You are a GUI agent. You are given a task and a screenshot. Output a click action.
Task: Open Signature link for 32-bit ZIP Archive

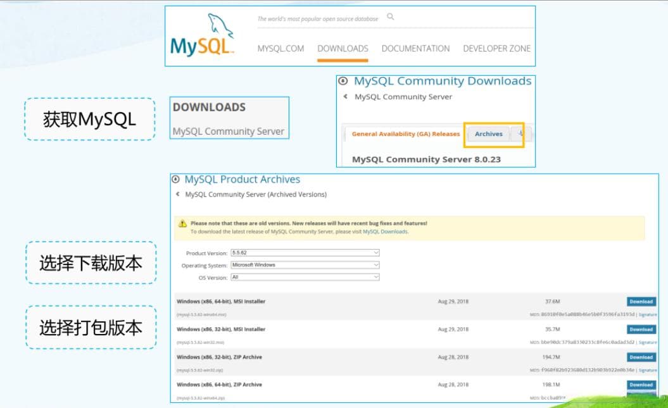click(x=648, y=371)
